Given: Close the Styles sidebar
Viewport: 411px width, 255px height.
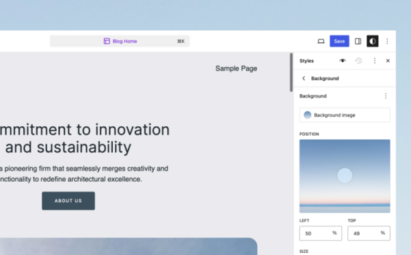Looking at the screenshot, I should pos(388,60).
